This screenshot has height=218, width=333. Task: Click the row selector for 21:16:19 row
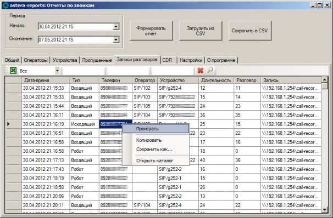click(13, 124)
